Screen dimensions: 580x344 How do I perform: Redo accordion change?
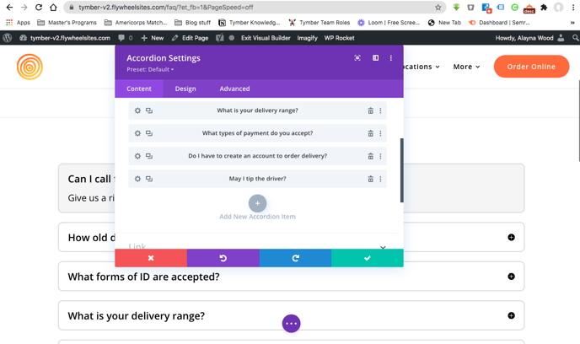(295, 258)
